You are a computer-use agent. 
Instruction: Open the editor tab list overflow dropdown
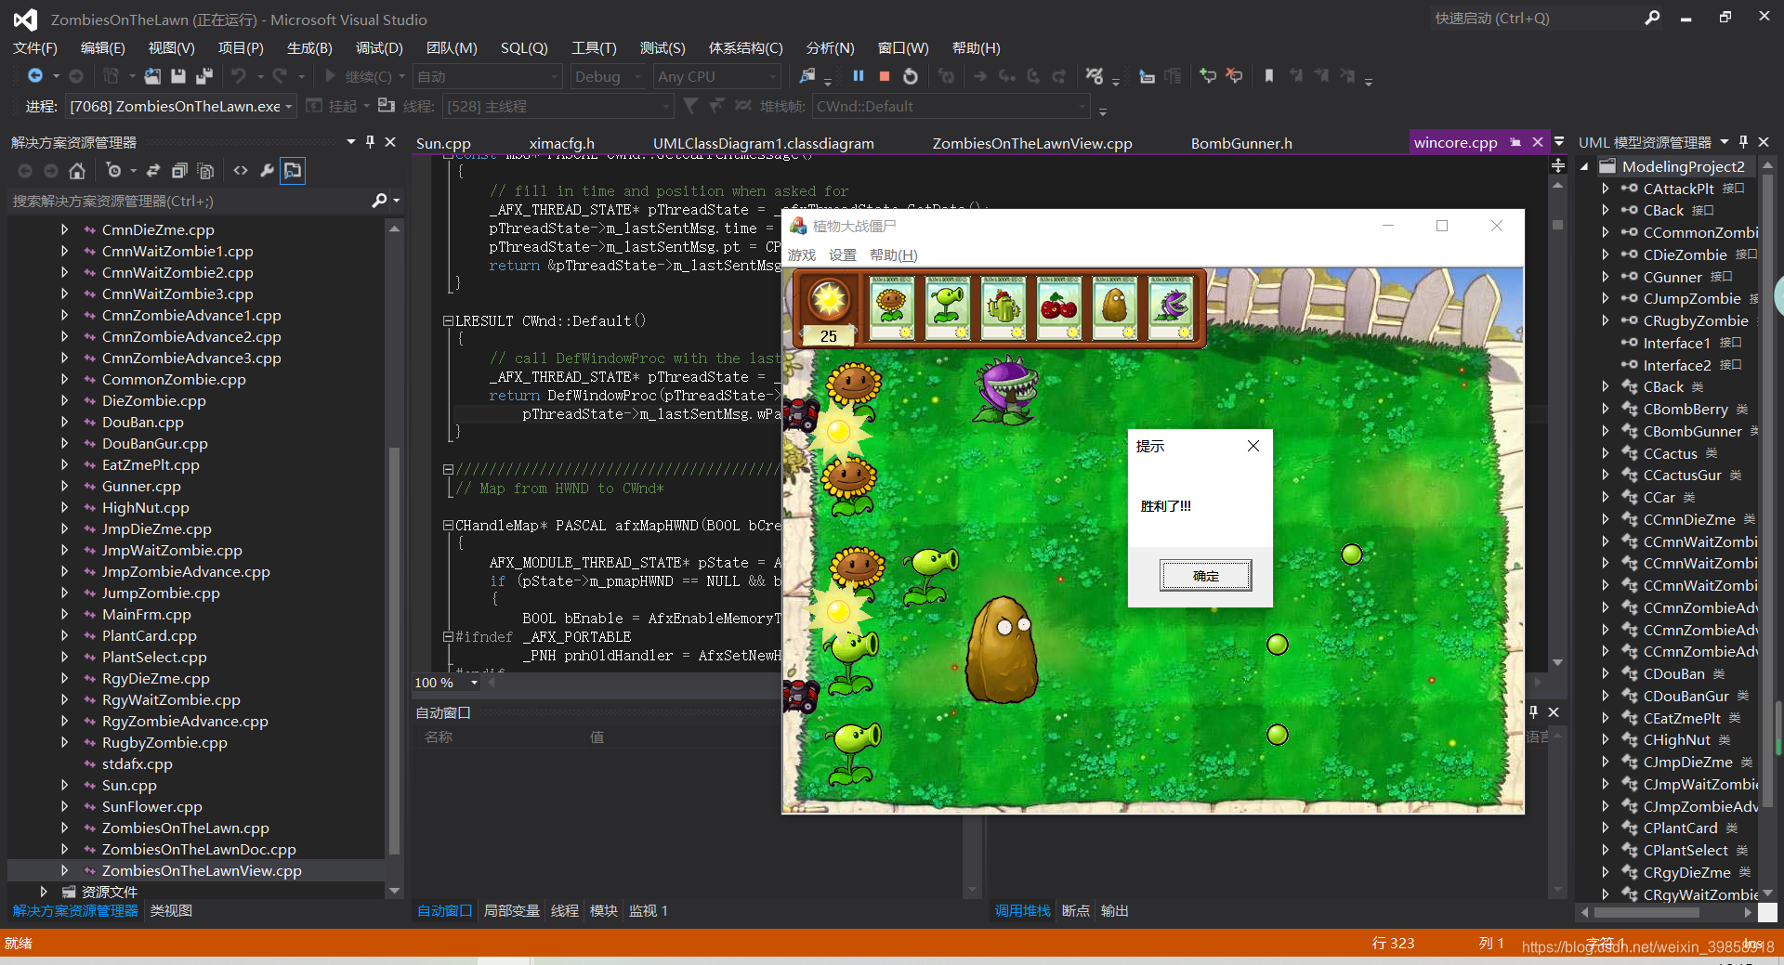1559,142
